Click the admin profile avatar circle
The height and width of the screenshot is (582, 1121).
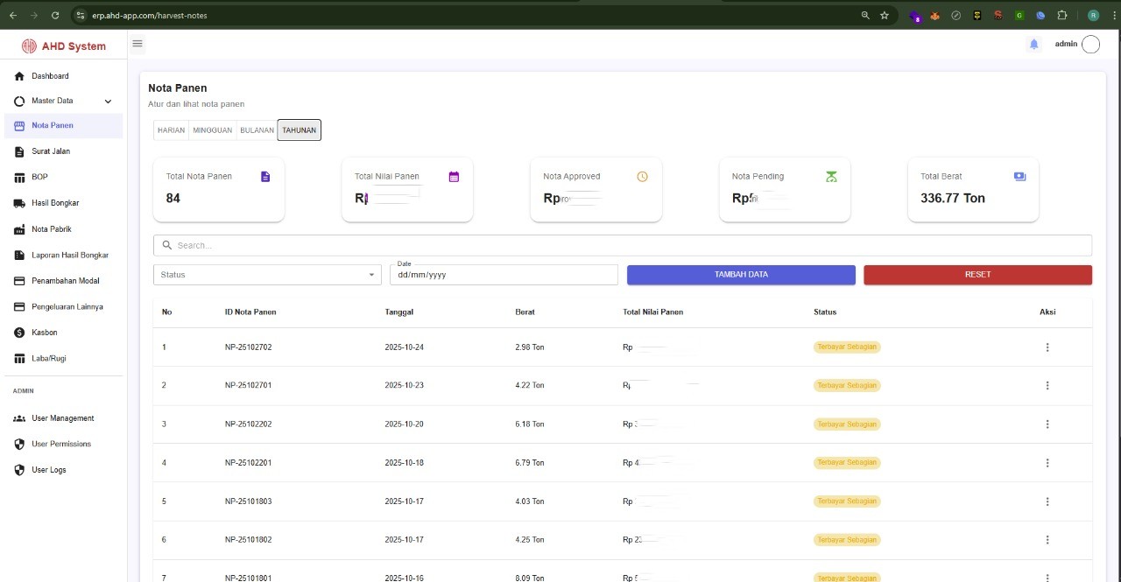point(1090,45)
